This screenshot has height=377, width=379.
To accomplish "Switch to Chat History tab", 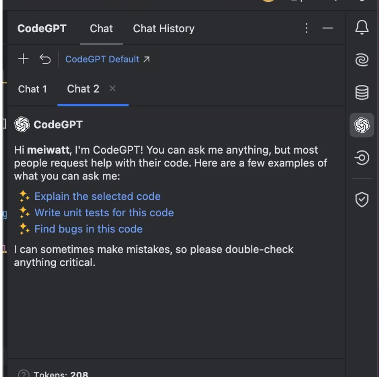I will 163,28.
